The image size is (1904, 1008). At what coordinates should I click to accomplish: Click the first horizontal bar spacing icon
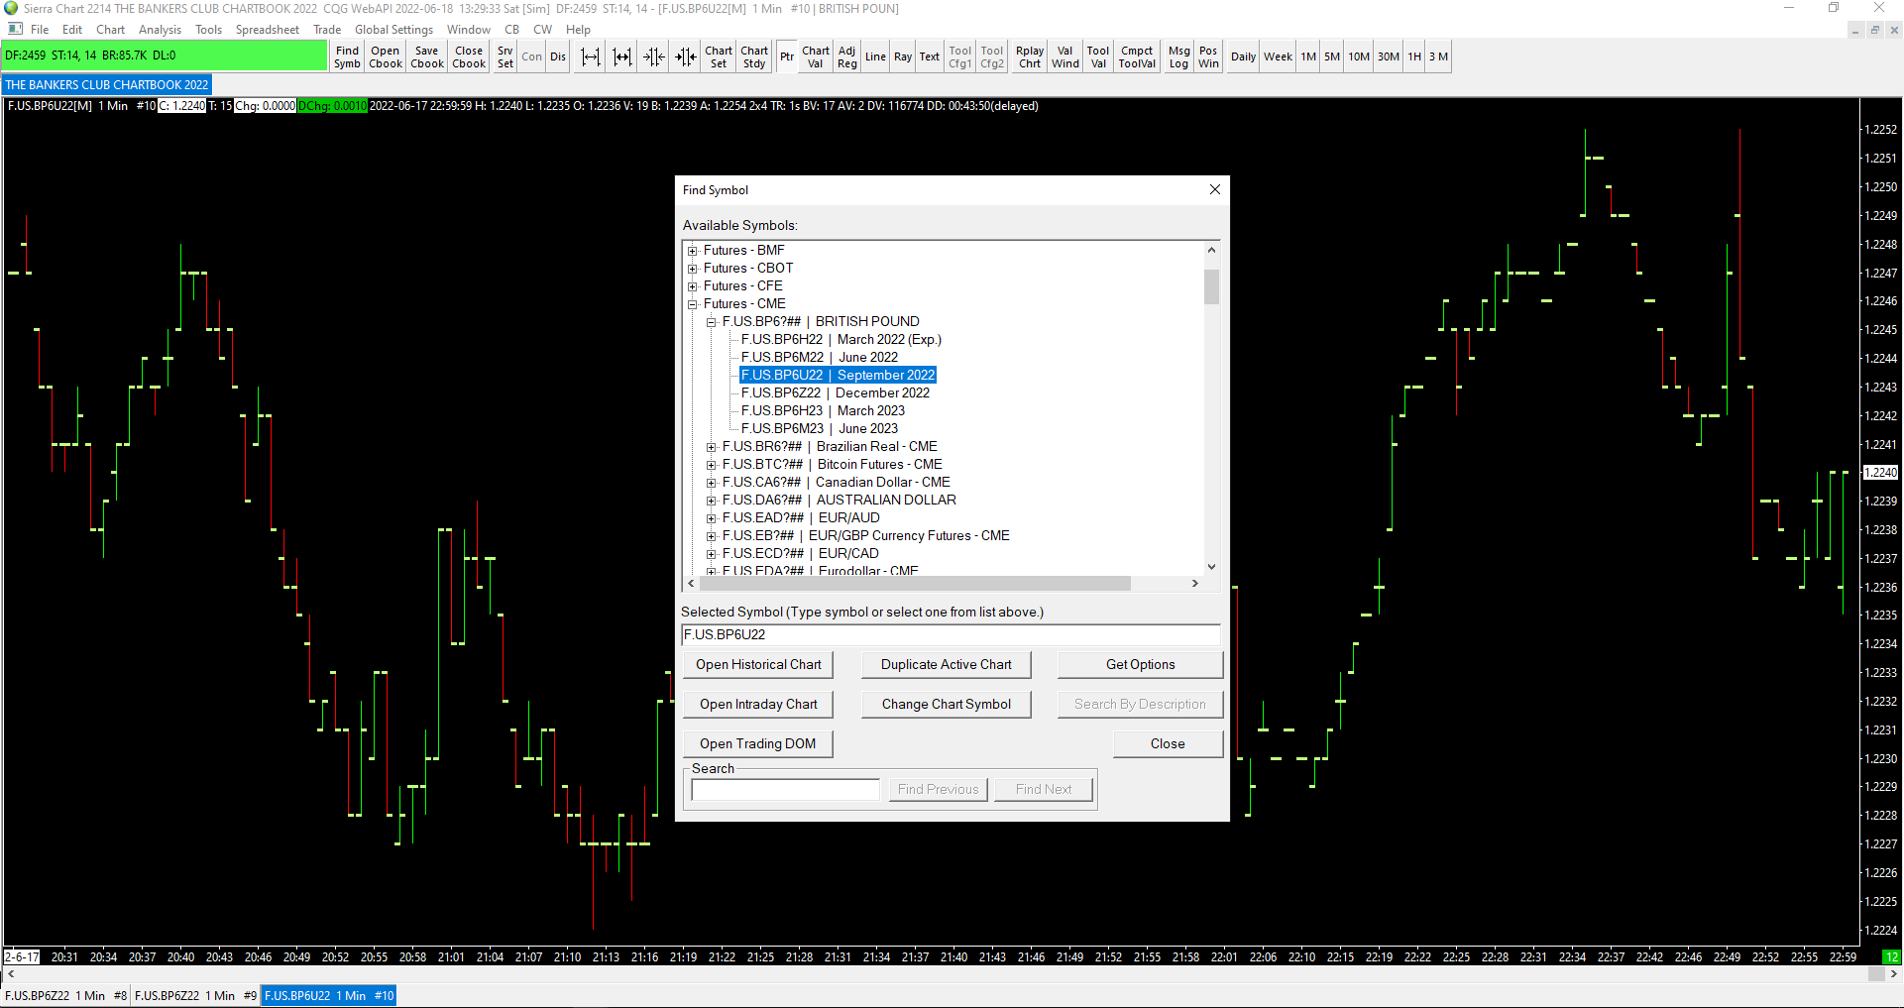[x=590, y=57]
